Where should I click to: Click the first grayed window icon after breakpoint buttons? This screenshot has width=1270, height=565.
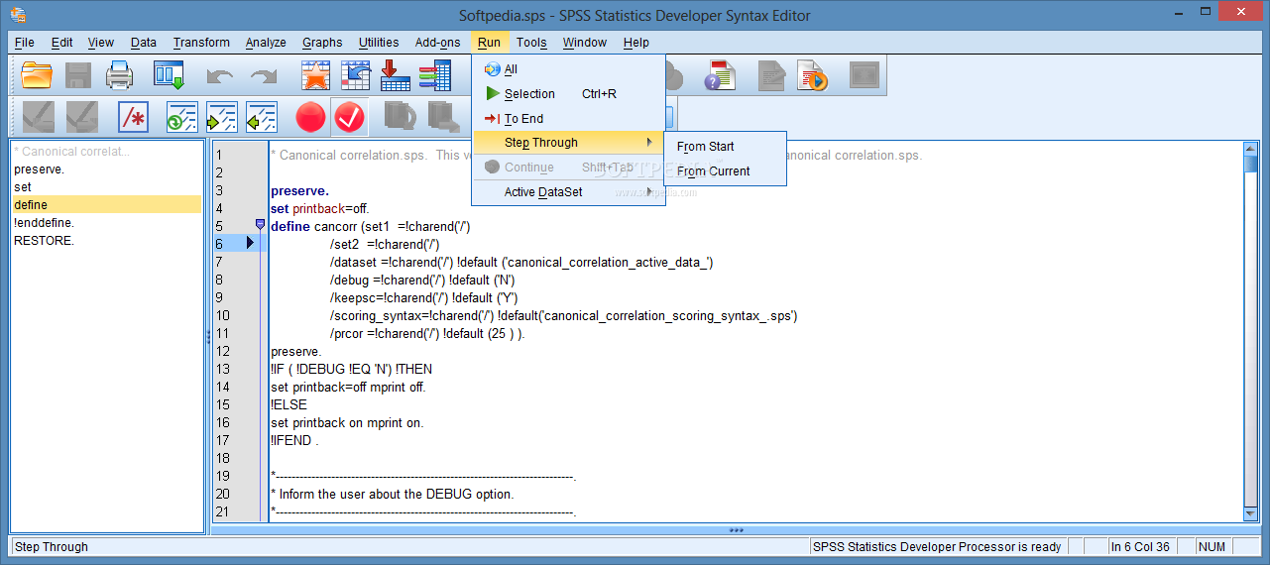(x=400, y=117)
